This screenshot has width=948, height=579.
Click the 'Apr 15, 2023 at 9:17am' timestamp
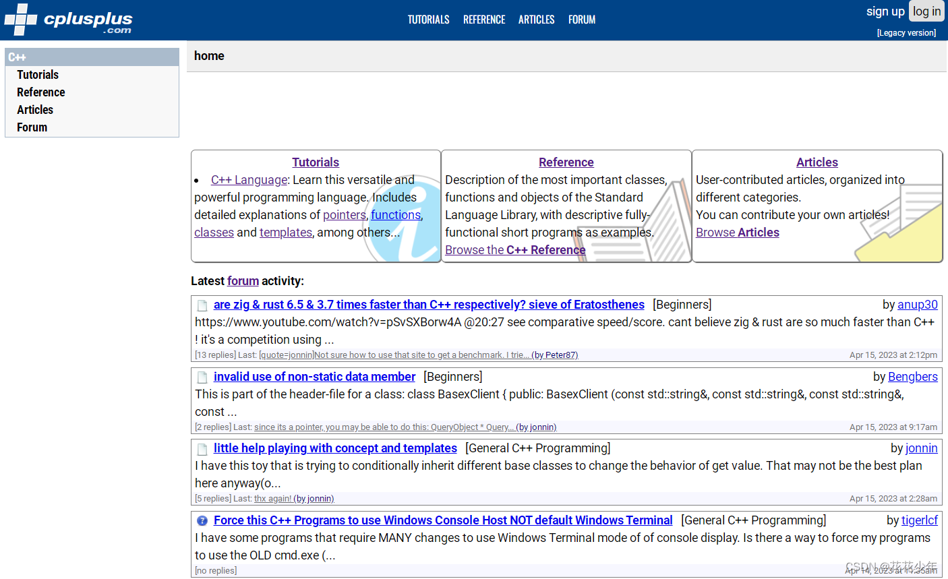tap(893, 427)
